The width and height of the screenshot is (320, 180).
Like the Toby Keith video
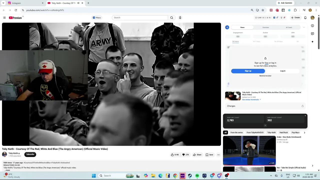175,155
